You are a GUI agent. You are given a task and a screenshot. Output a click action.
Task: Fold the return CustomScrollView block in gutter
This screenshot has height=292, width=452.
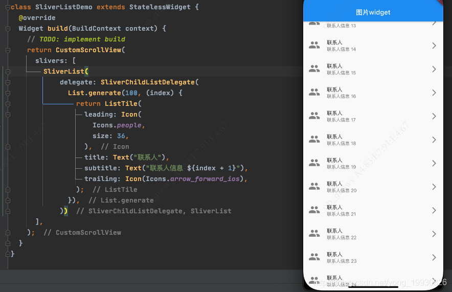click(x=8, y=50)
